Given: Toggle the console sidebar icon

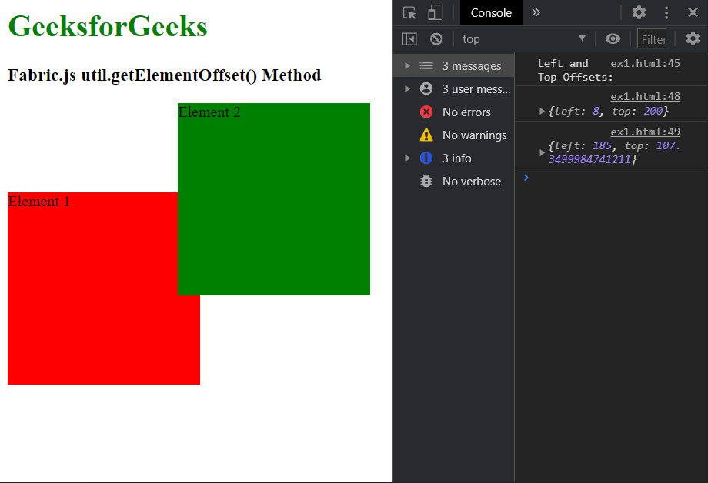Looking at the screenshot, I should [x=409, y=38].
